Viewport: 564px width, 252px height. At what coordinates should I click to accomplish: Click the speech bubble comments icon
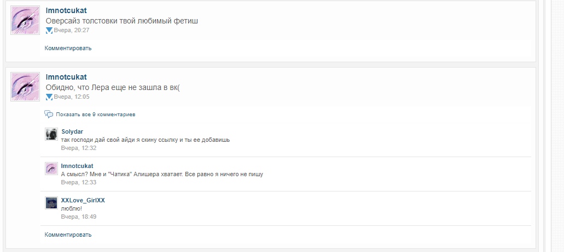tap(49, 115)
